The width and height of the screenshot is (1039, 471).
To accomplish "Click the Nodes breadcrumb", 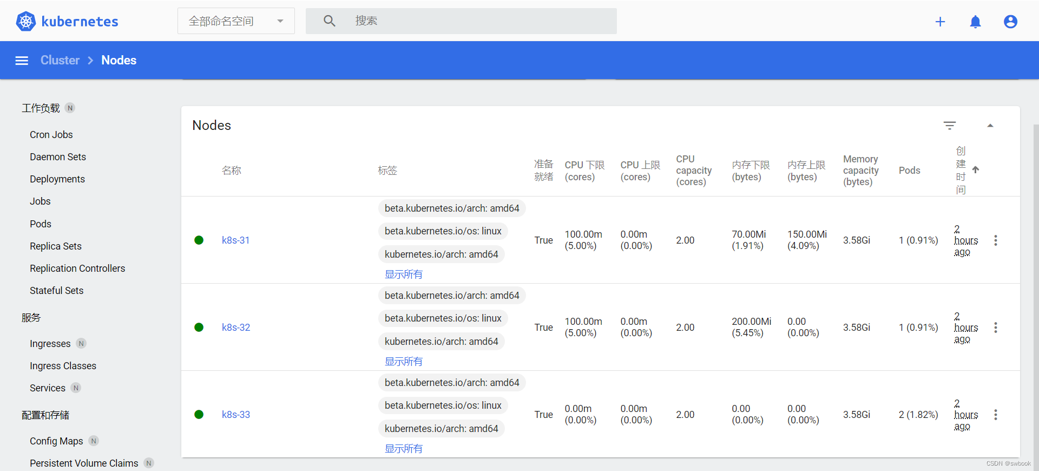I will click(x=119, y=60).
